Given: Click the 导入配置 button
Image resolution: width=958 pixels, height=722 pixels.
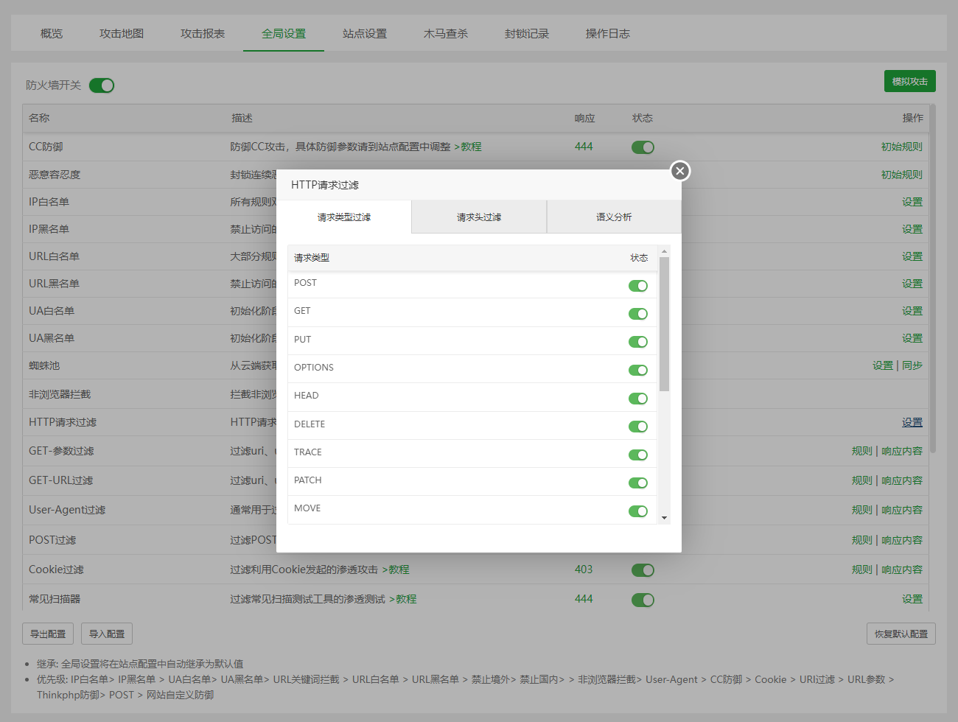Looking at the screenshot, I should point(107,634).
